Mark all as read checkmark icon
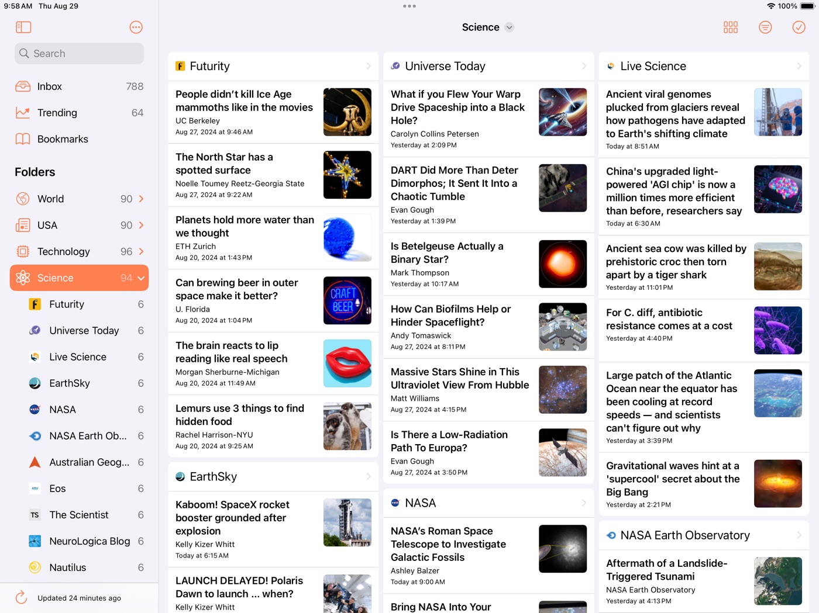 (x=799, y=27)
